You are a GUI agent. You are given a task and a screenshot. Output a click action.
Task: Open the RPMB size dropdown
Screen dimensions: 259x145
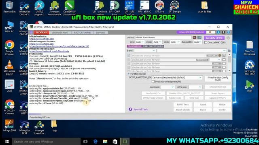pos(195,87)
